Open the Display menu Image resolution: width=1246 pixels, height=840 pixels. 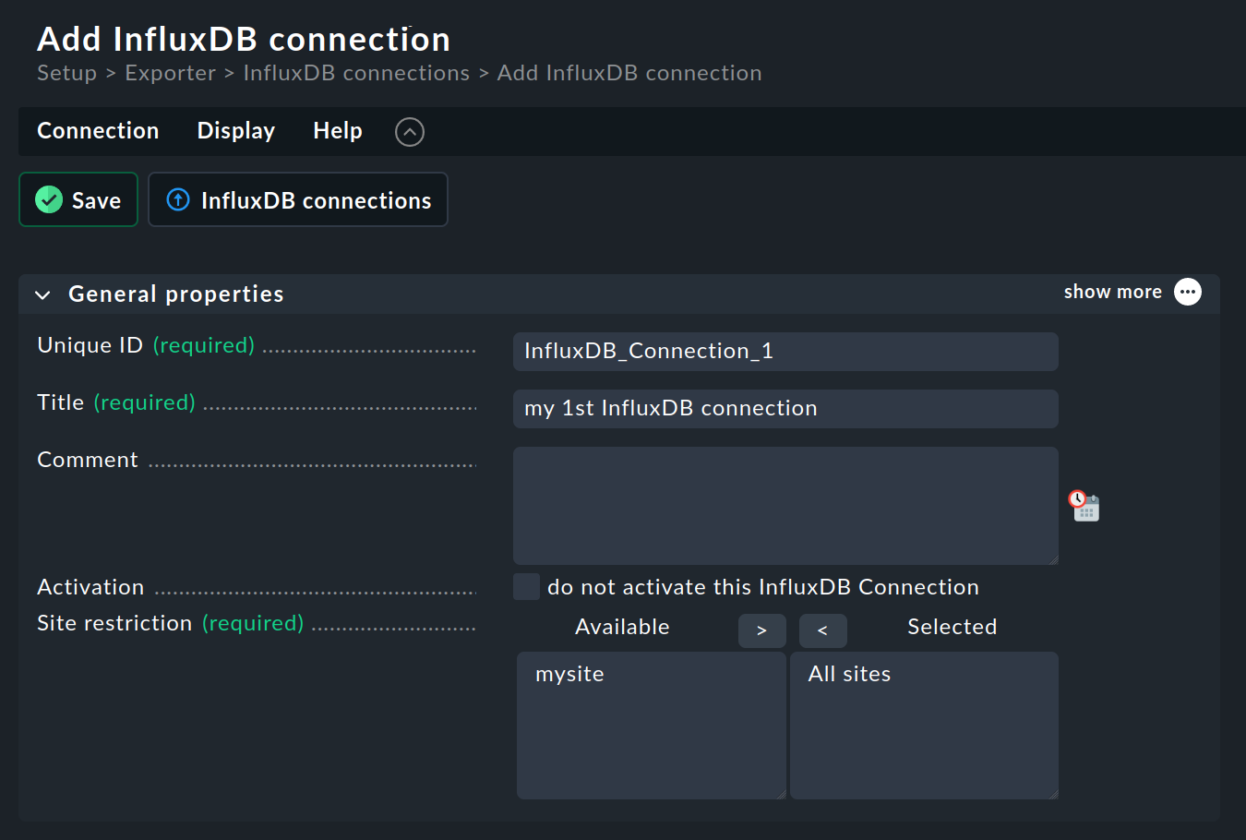[235, 130]
